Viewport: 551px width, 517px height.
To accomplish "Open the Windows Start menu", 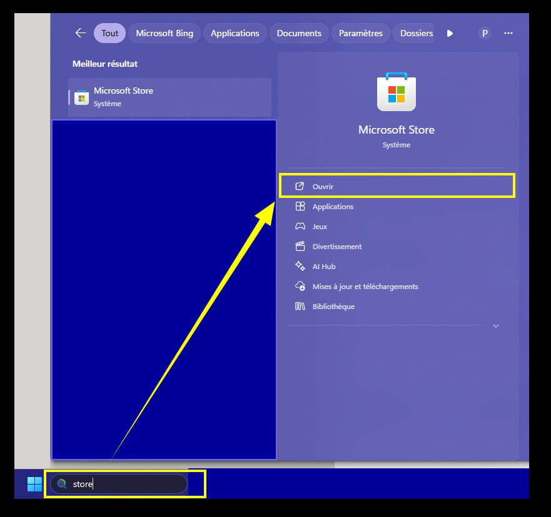I will tap(34, 484).
